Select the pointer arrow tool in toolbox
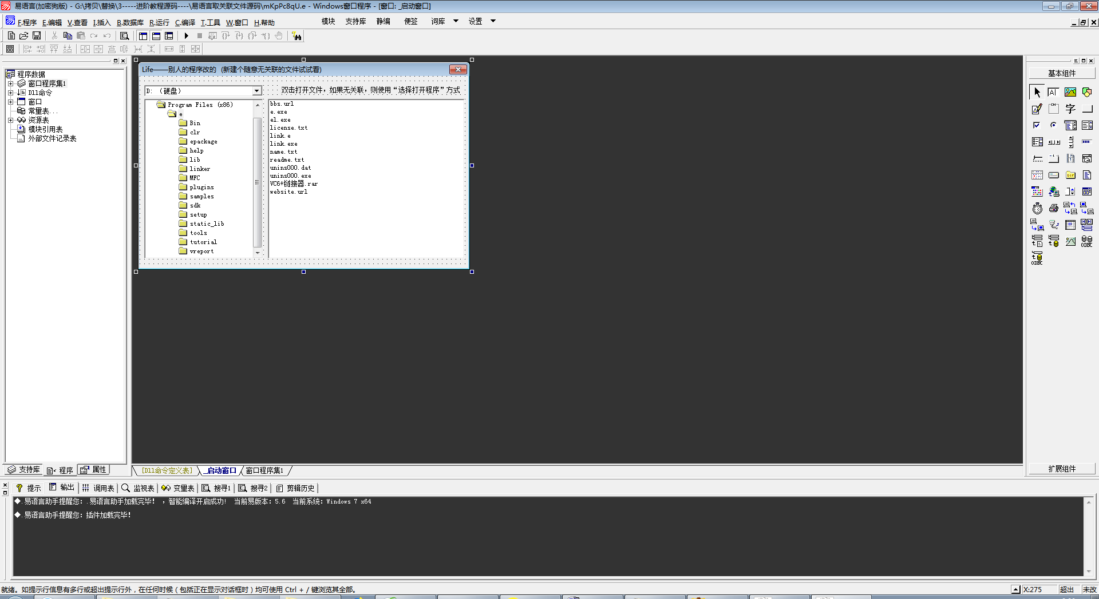1099x599 pixels. [x=1037, y=92]
